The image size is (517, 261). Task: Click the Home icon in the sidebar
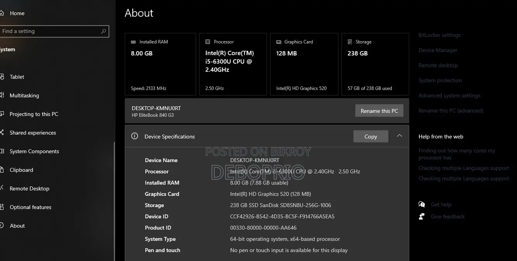coord(2,13)
